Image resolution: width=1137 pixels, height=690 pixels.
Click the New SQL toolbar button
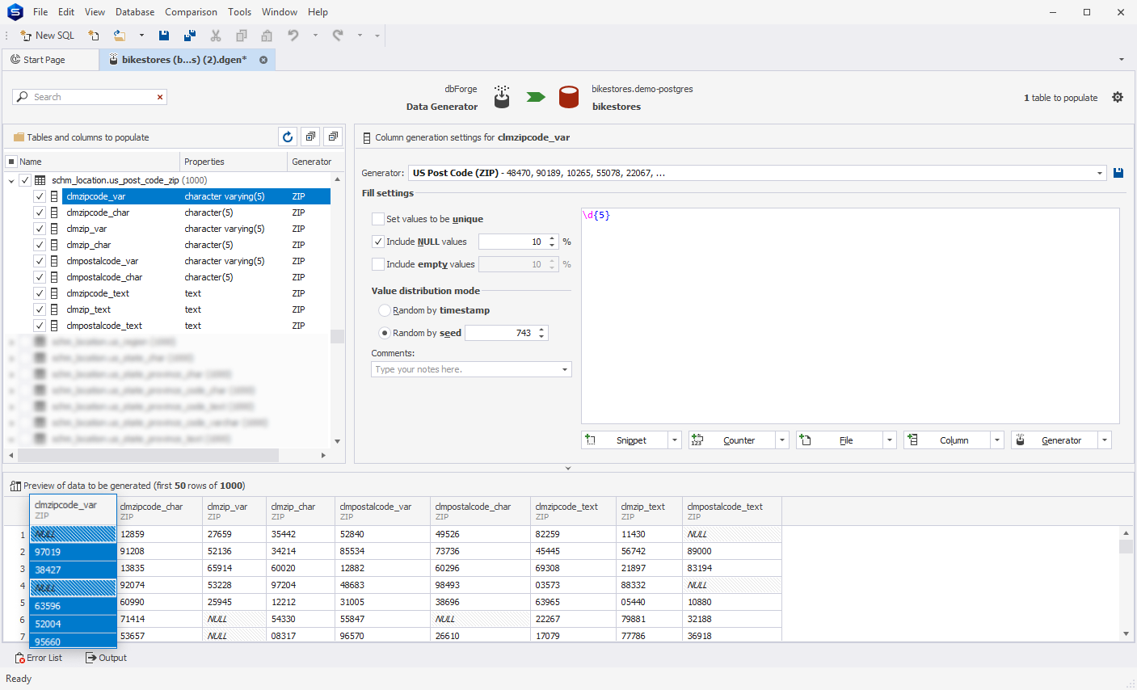(47, 36)
